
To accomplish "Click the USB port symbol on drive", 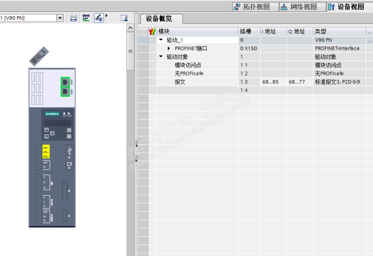I will [x=70, y=151].
